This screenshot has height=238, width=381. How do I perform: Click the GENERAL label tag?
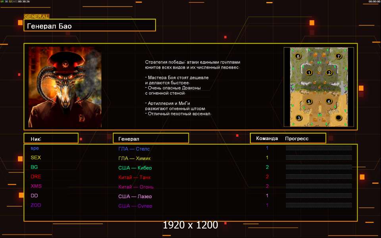pyautogui.click(x=37, y=17)
